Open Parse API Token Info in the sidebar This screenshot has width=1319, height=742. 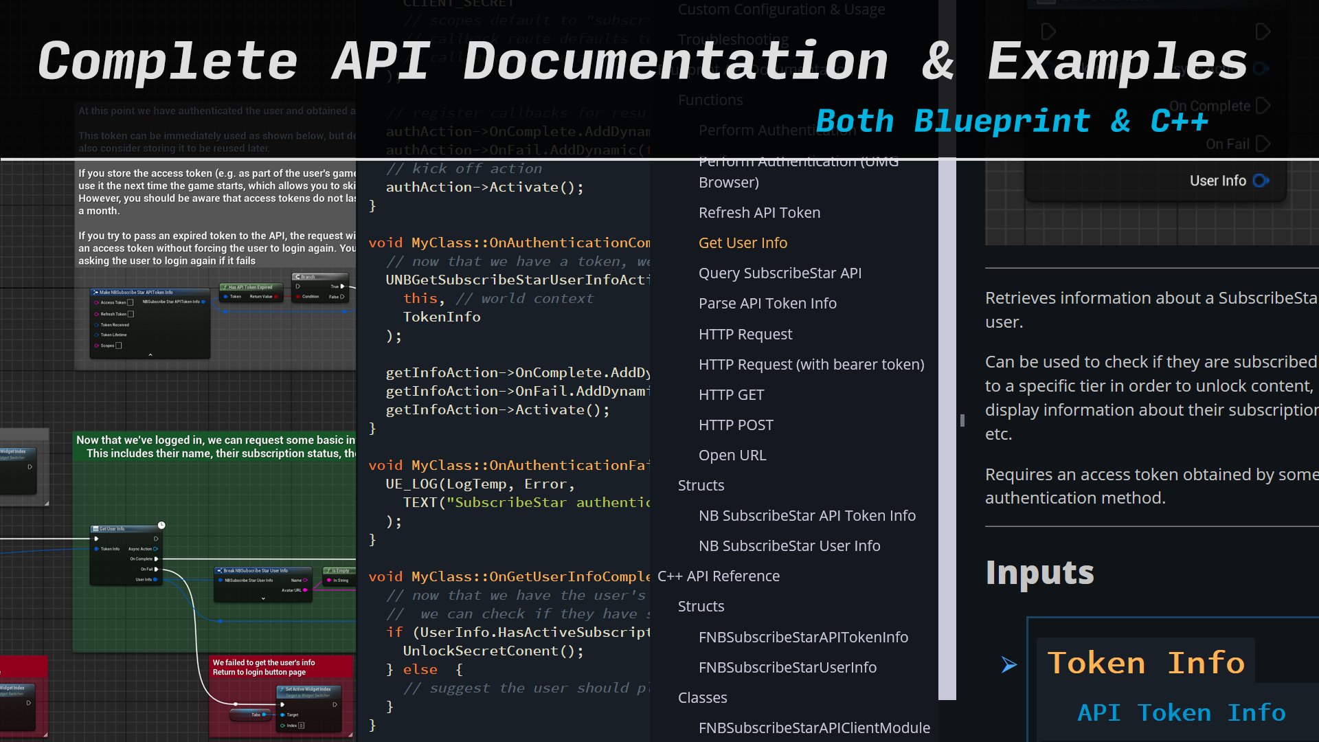[x=767, y=304]
